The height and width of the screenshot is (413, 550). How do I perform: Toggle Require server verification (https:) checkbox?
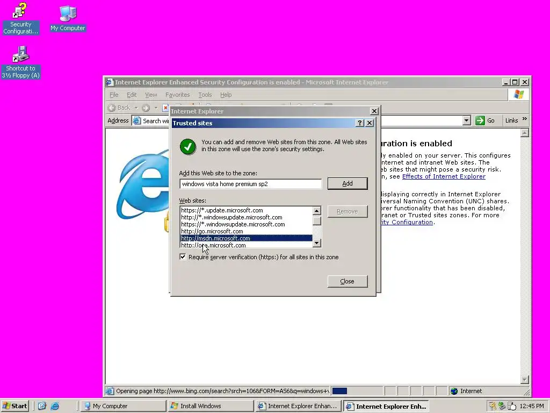[x=183, y=257]
